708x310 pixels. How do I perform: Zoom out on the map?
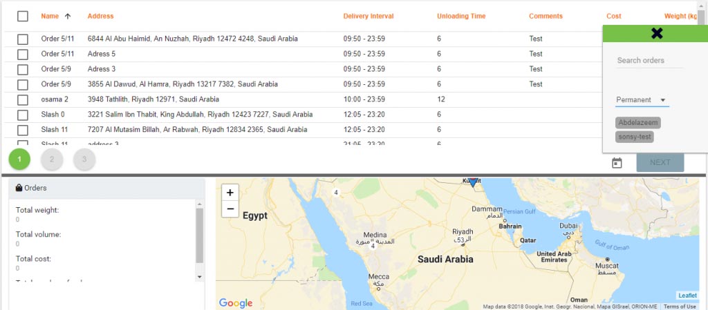tap(230, 209)
